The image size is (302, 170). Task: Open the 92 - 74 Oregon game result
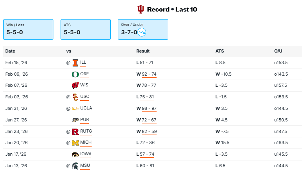pyautogui.click(x=149, y=74)
